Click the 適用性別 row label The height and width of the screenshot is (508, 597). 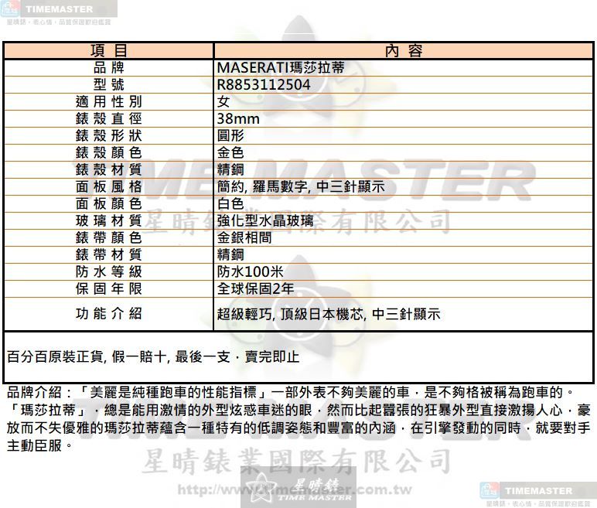109,102
